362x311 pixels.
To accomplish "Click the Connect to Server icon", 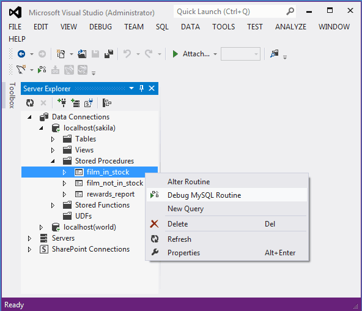I will (x=75, y=103).
